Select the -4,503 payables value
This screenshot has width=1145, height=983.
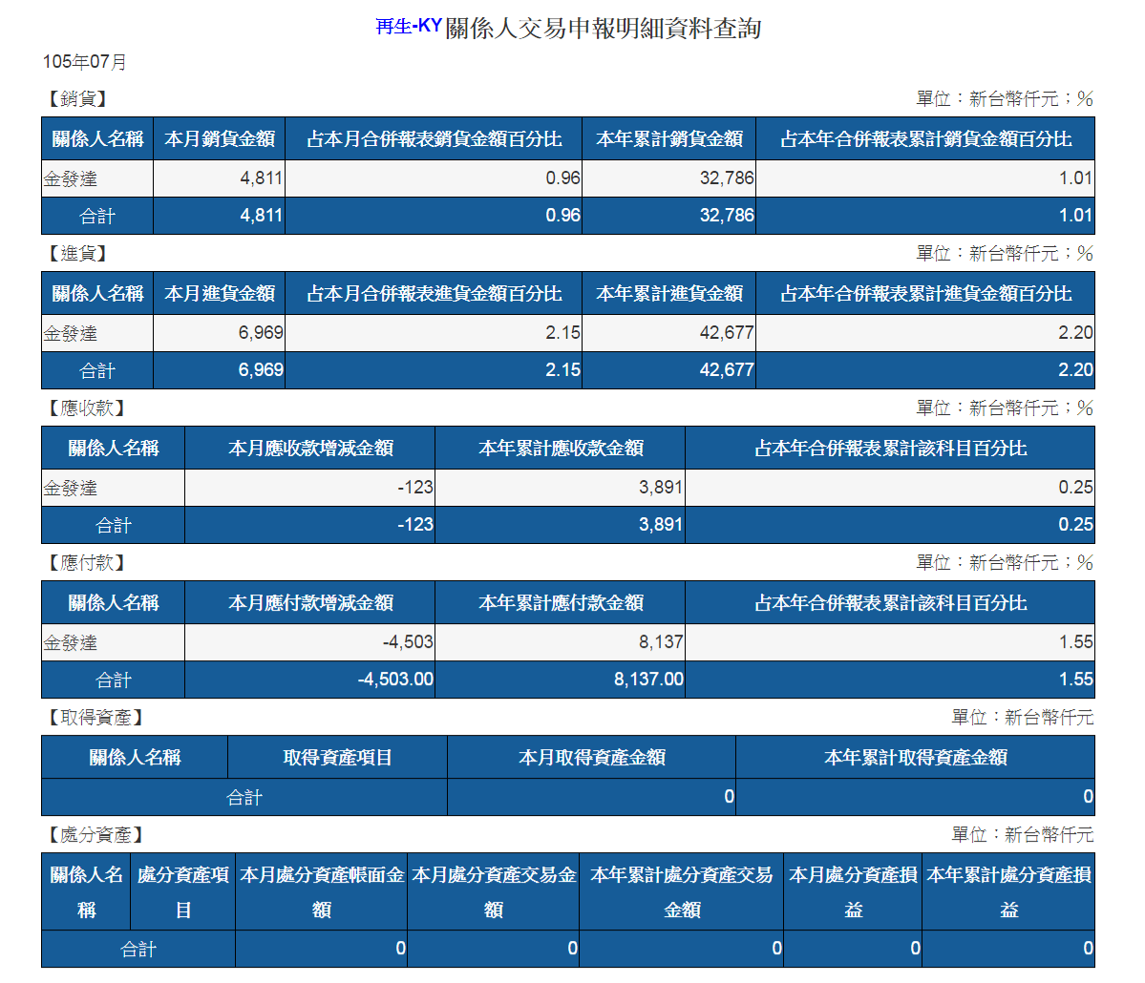408,642
